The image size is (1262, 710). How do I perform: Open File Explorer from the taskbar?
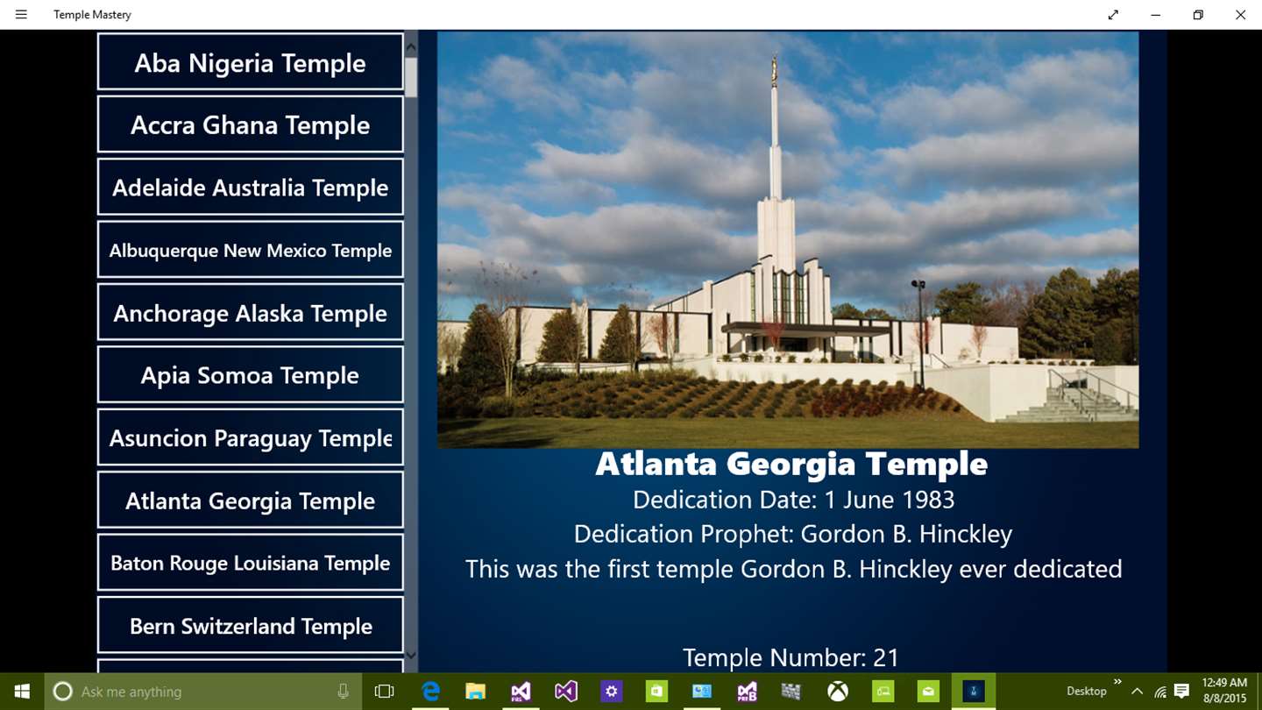point(475,692)
